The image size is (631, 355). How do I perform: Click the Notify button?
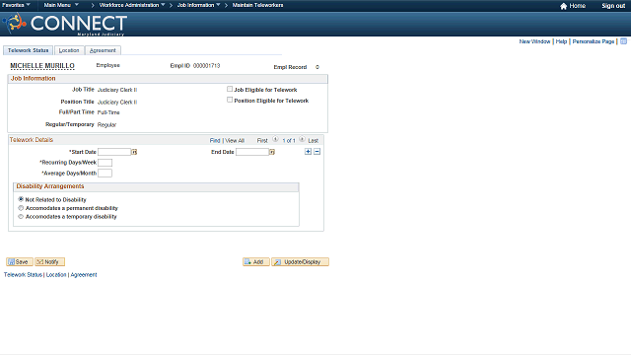pyautogui.click(x=49, y=262)
